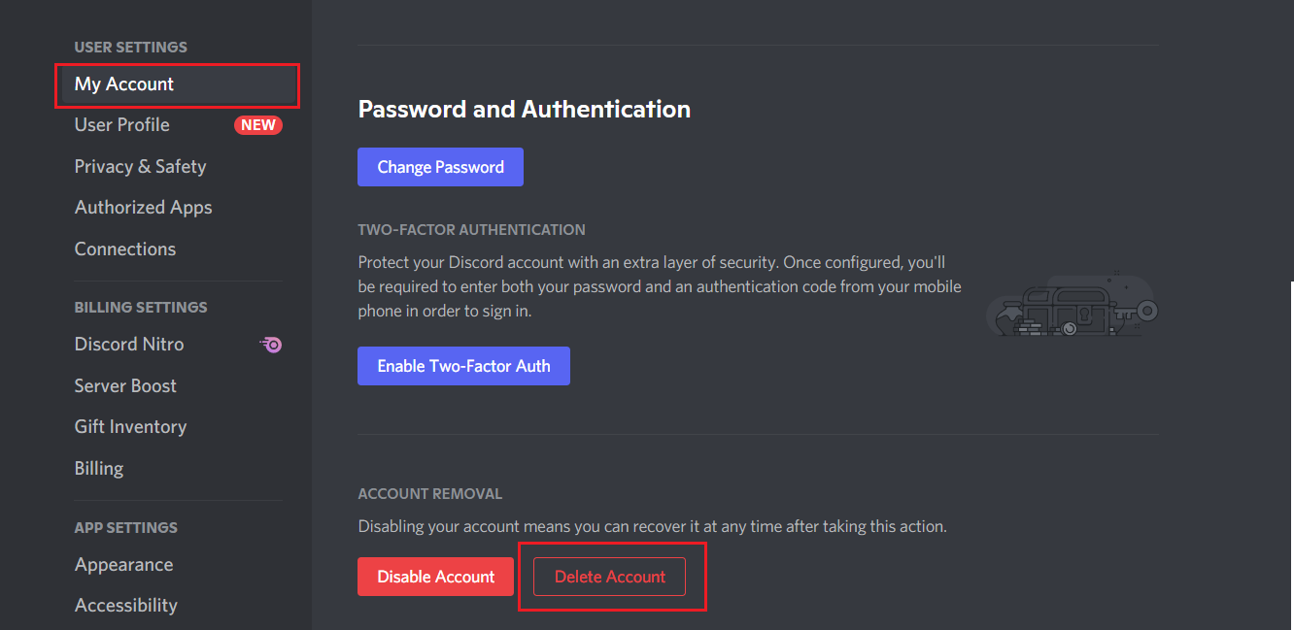
Task: Click the Change Password button
Action: click(440, 166)
